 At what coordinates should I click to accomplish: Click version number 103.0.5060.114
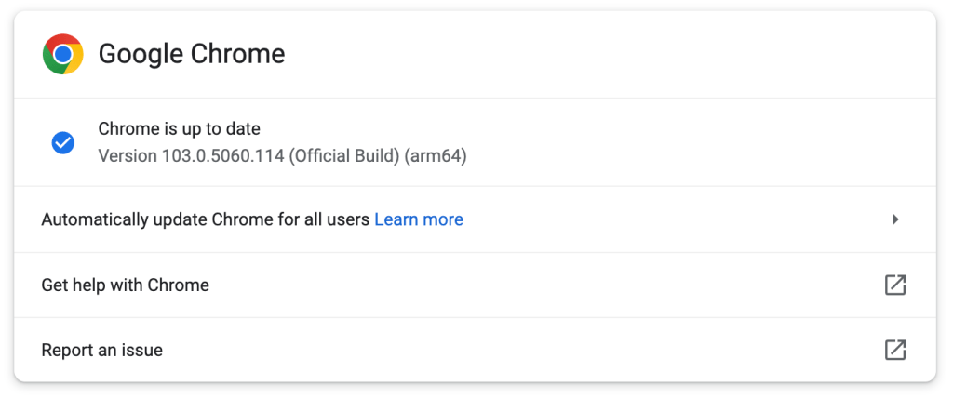pyautogui.click(x=223, y=155)
